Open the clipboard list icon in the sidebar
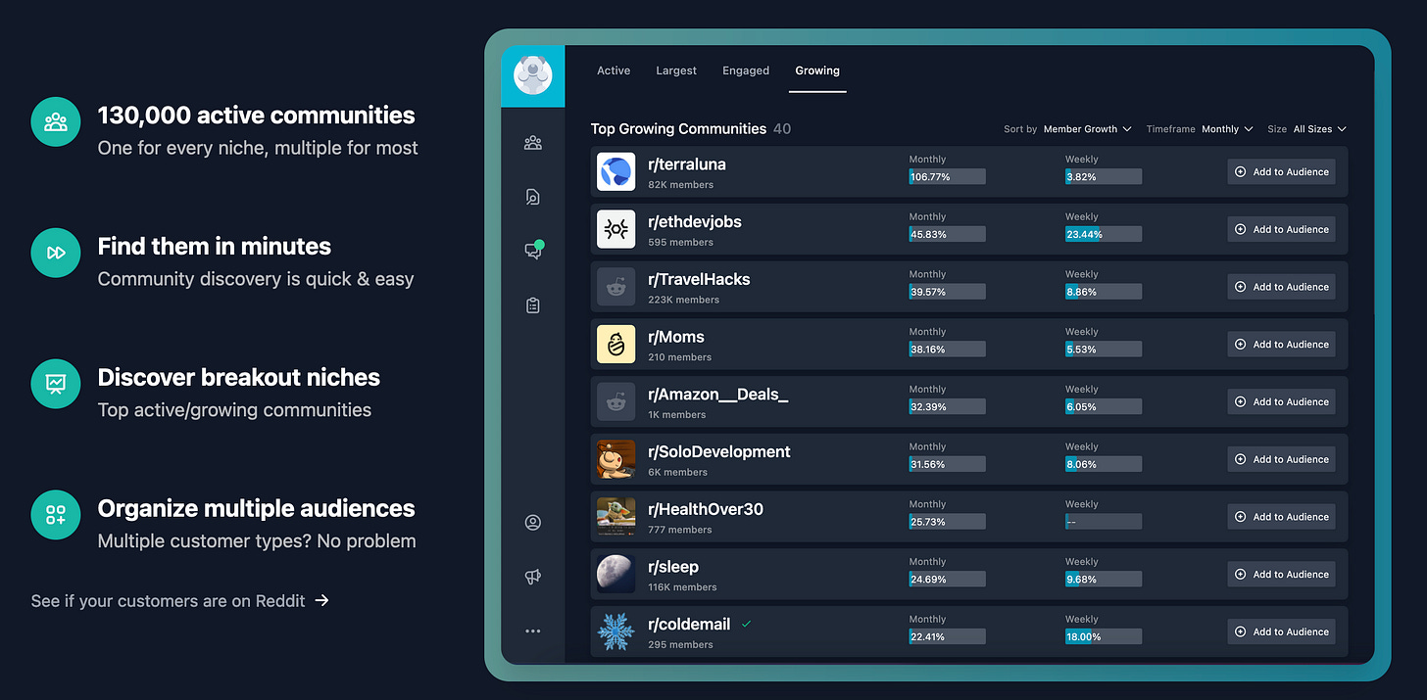 (x=533, y=305)
